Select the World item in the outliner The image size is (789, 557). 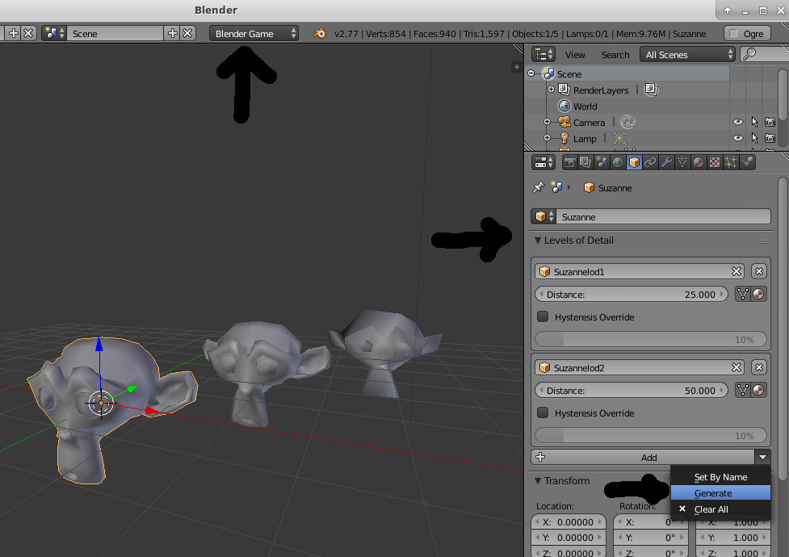(585, 107)
